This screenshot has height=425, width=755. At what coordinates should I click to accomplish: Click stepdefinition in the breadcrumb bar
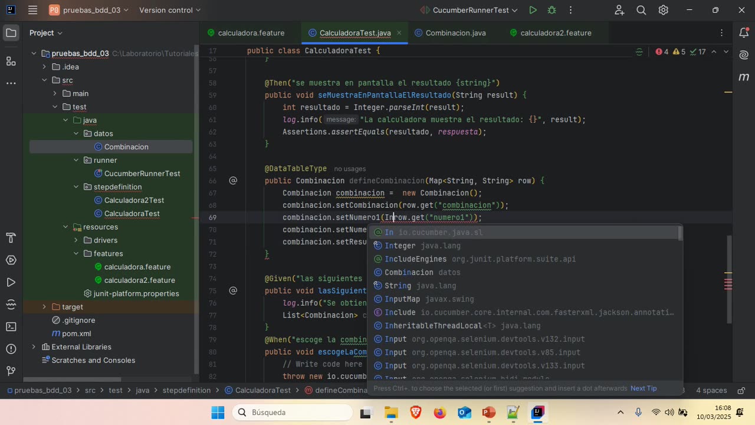[186, 390]
